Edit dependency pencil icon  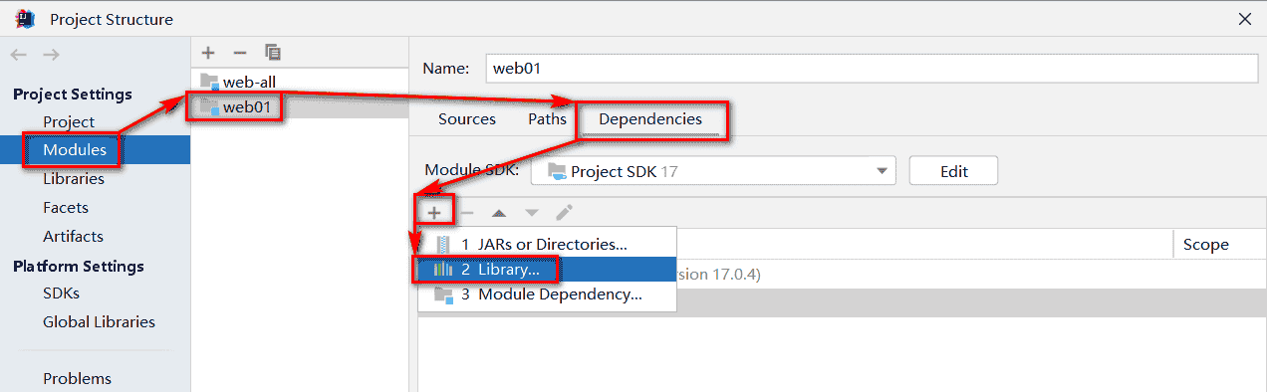564,212
